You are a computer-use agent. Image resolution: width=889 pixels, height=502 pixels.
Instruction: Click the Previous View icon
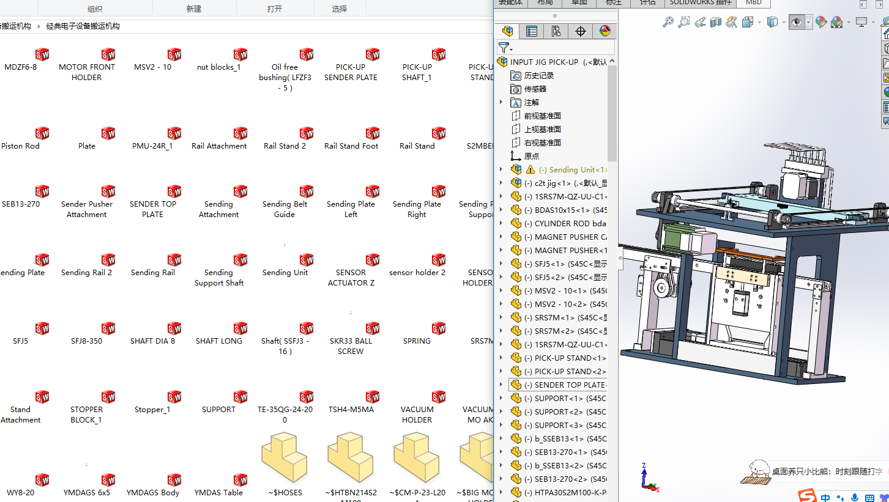pos(700,23)
